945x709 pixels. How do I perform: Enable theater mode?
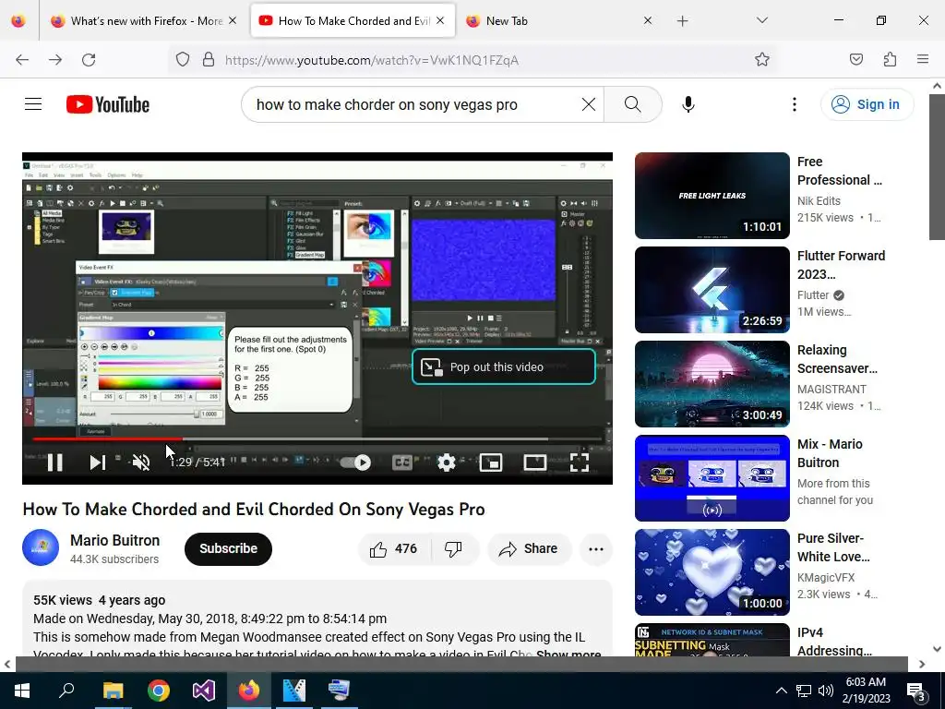(x=535, y=463)
